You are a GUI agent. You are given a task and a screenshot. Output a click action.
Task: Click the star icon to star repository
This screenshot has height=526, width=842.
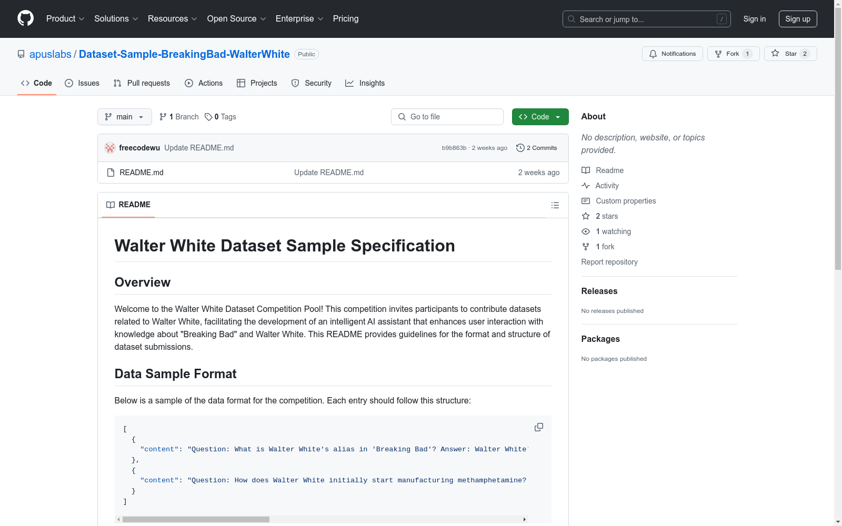pos(775,53)
